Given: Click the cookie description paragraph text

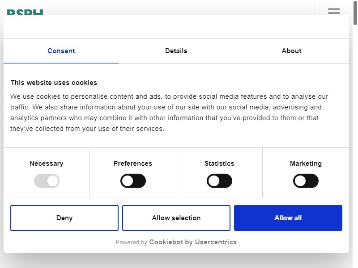Looking at the screenshot, I should point(169,113).
